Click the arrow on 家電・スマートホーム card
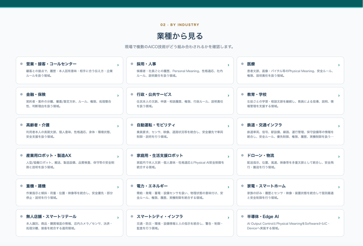This screenshot has height=246, width=363. (339, 187)
